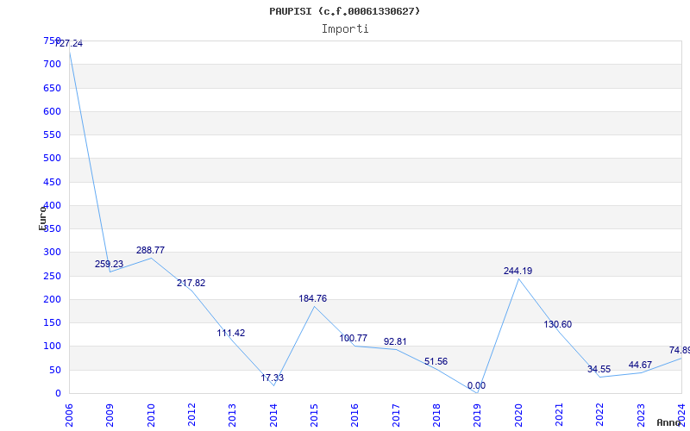Select the 111.42 value label for 2013
The image size is (690, 431).
[231, 333]
